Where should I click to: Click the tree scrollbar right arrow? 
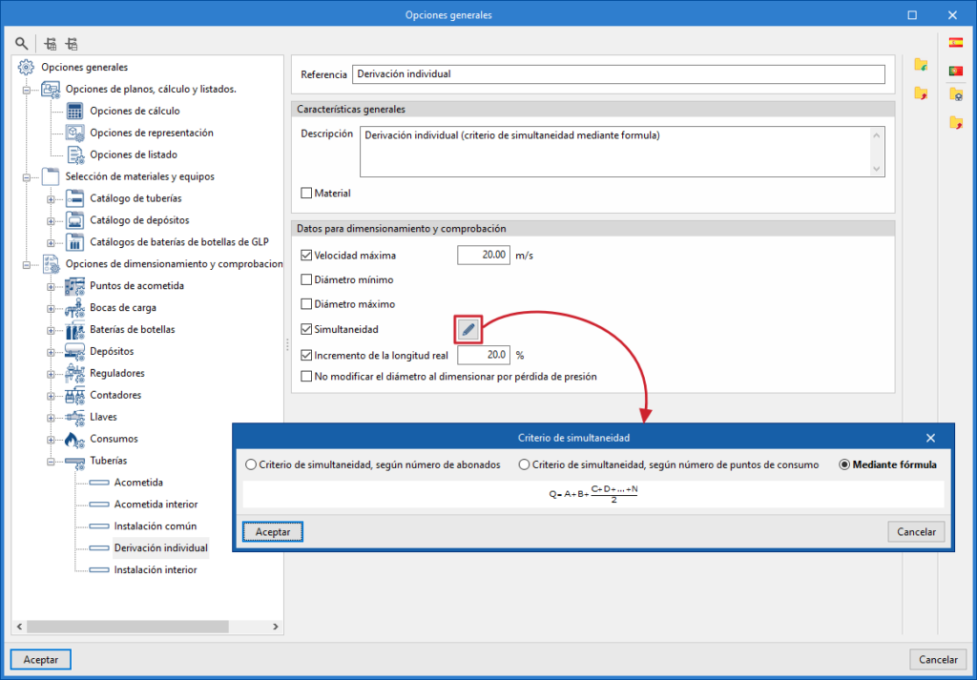click(x=276, y=626)
